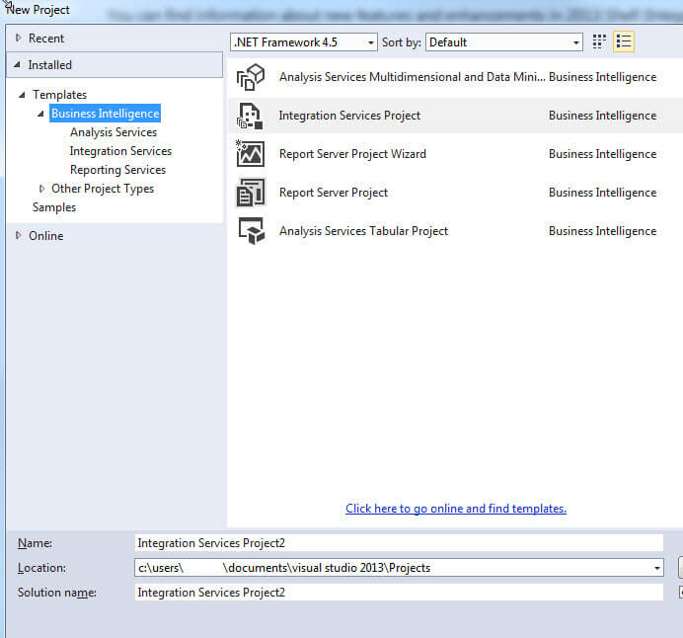
Task: Select Integration Services tree item
Action: 120,151
